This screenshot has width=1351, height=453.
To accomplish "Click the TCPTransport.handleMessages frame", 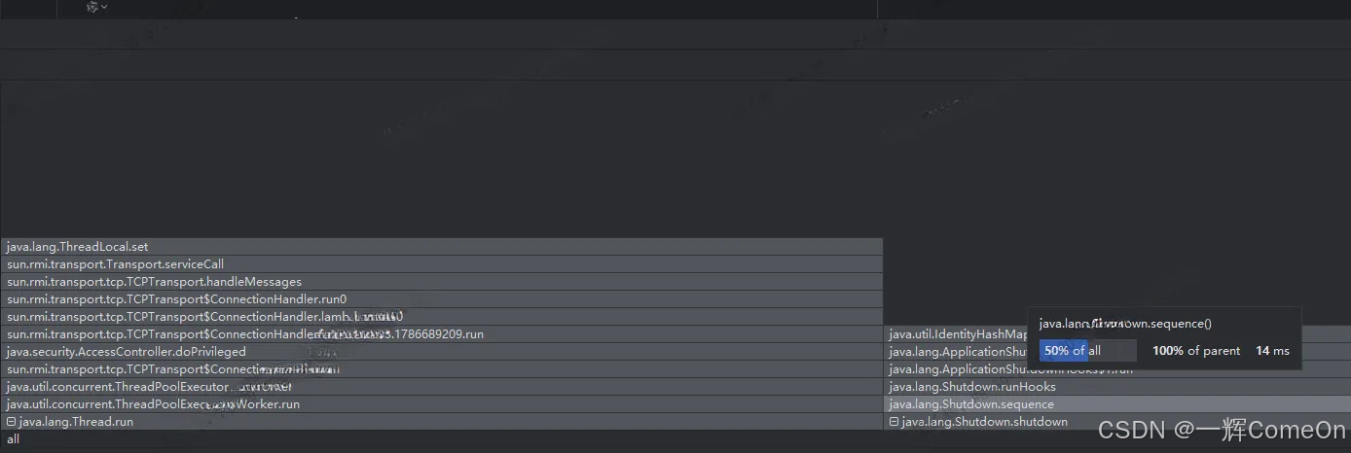I will tap(442, 282).
